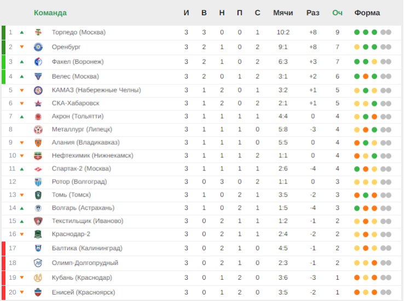
Task: Click the Rotor Volgograd club crest
Action: click(x=38, y=182)
